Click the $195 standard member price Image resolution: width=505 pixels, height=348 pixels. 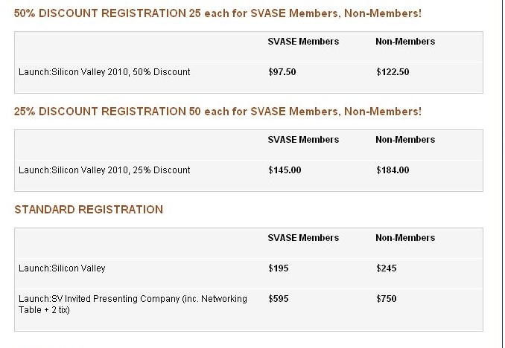(x=278, y=268)
